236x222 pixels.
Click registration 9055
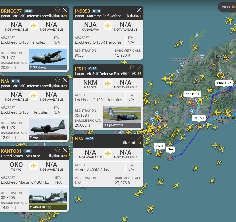pos(79,55)
